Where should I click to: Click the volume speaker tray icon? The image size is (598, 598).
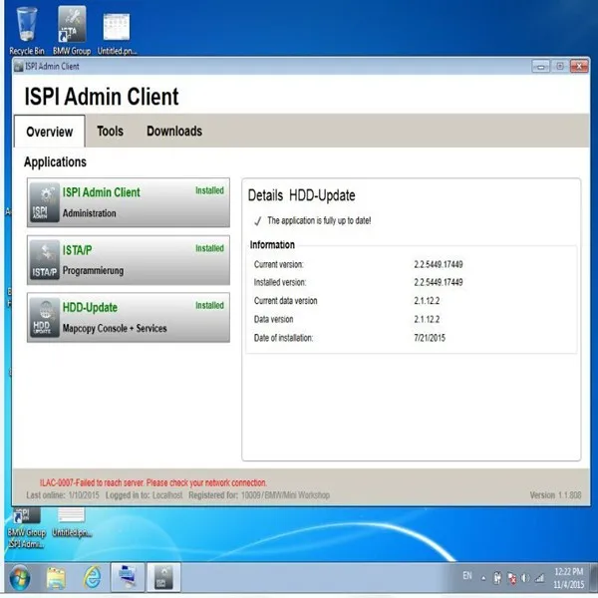[x=525, y=578]
